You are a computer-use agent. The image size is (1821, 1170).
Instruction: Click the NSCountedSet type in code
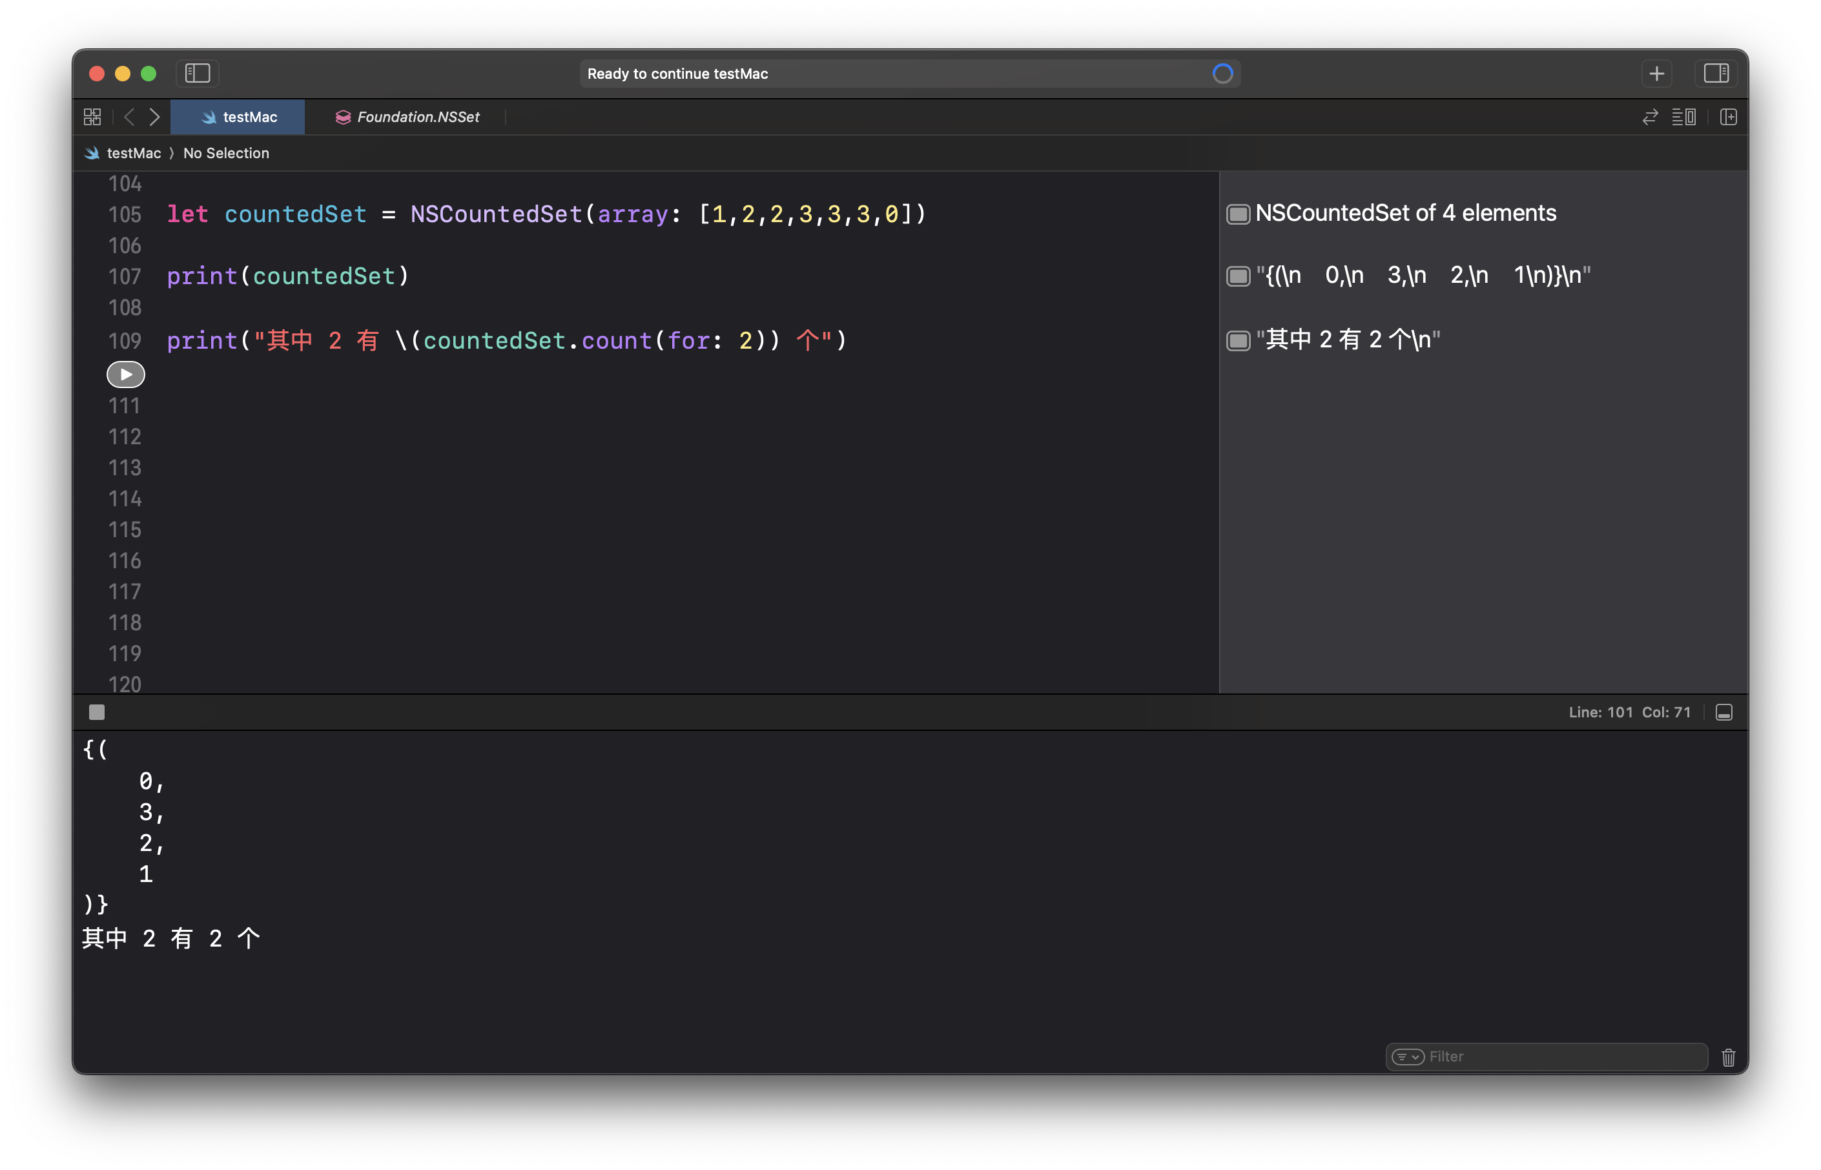(x=496, y=214)
